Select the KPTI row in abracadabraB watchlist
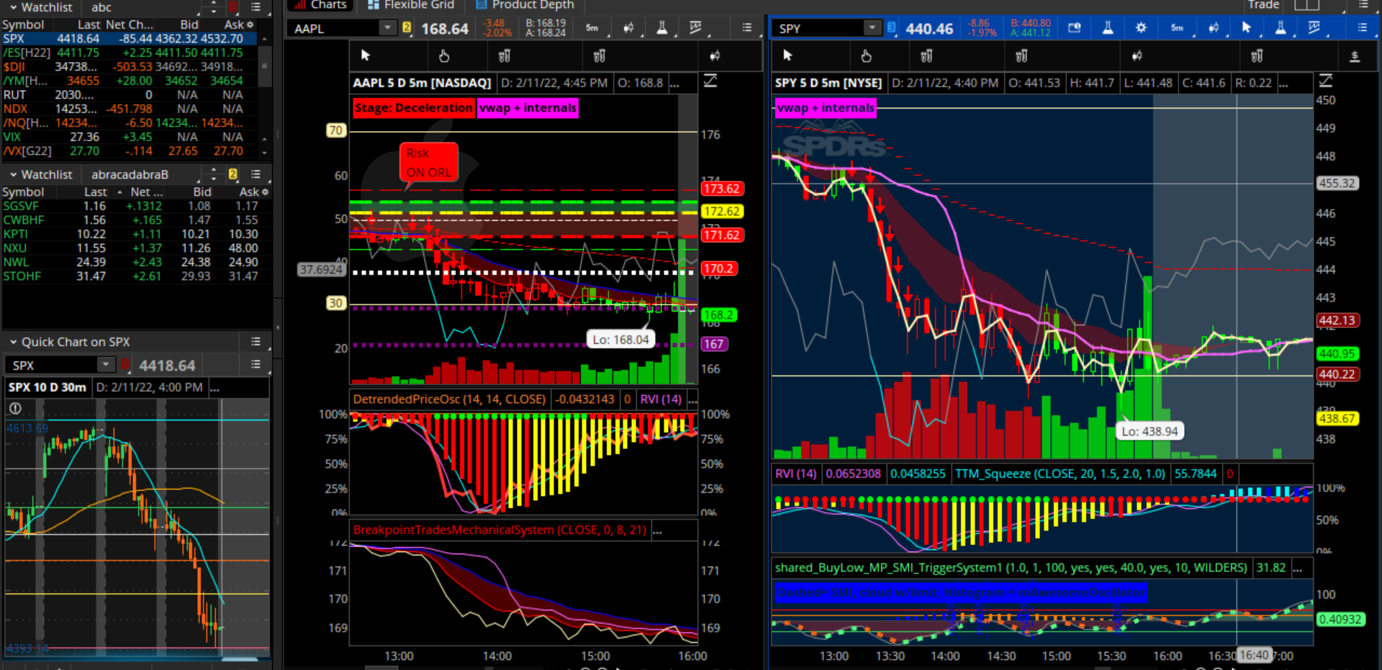The height and width of the screenshot is (670, 1382). [135, 234]
